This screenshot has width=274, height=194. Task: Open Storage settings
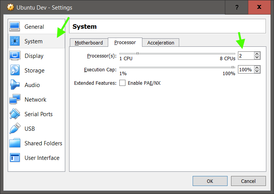coord(36,70)
